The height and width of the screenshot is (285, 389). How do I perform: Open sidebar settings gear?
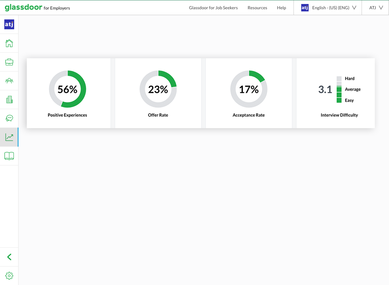pos(9,276)
